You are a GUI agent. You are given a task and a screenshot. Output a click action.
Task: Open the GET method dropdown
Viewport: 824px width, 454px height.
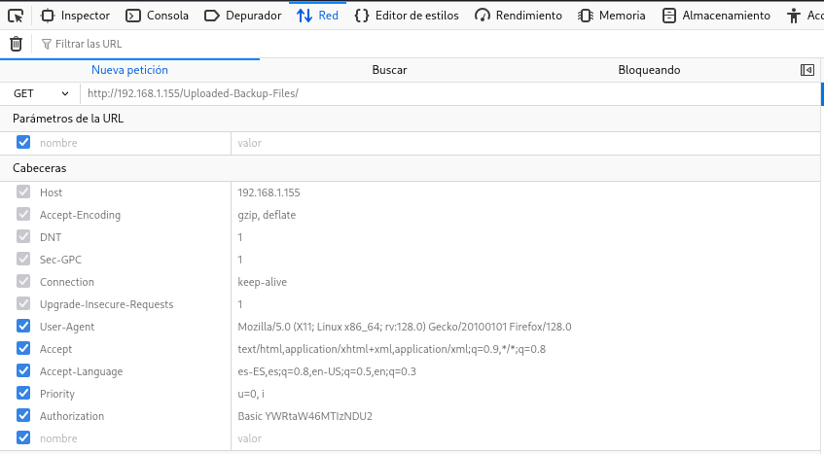[41, 93]
